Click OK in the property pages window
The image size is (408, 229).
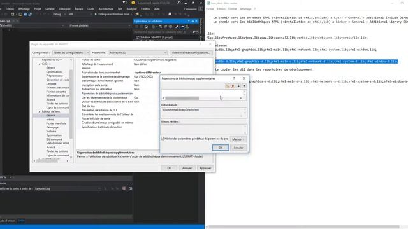point(169,168)
